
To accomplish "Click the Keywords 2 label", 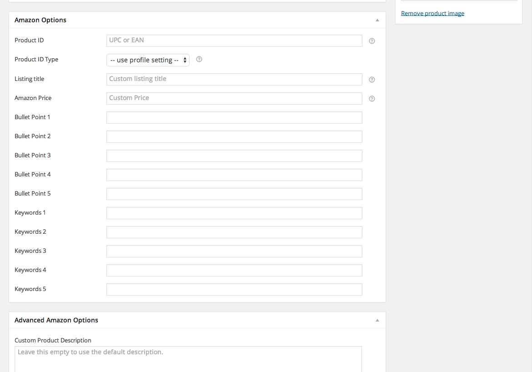I will [30, 232].
